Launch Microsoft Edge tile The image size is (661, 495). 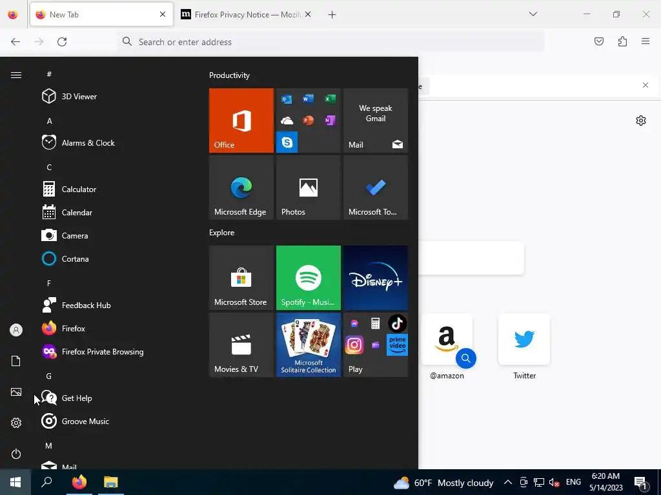pos(241,188)
